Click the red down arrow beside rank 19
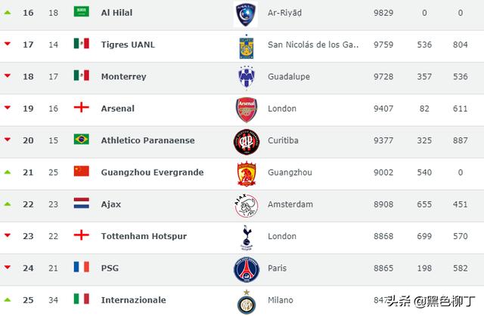Viewport: 484px width, 316px height. tap(8, 109)
